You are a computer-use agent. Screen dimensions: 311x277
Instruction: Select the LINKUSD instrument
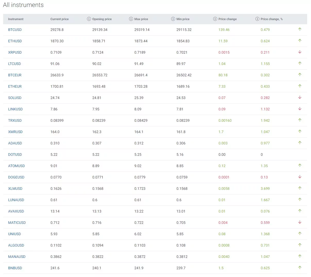coord(15,109)
